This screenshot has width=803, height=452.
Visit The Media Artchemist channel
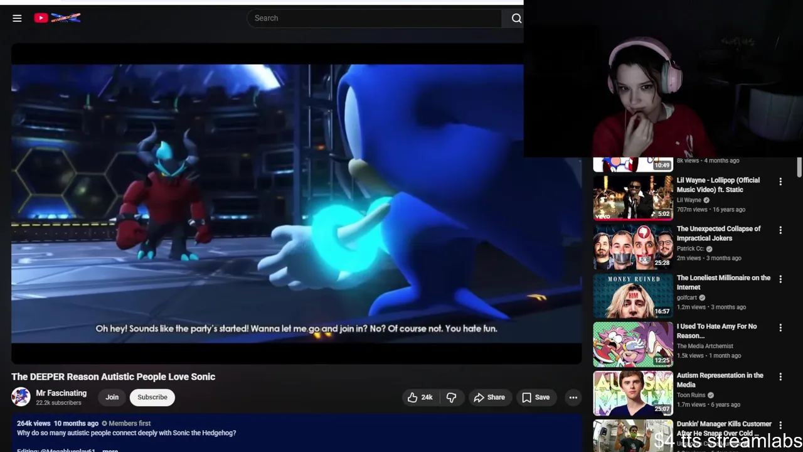coord(705,346)
